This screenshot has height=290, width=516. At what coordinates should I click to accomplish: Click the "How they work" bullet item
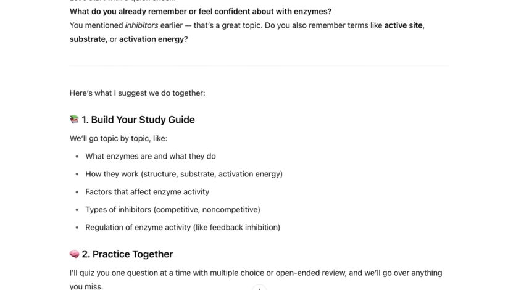pyautogui.click(x=183, y=174)
